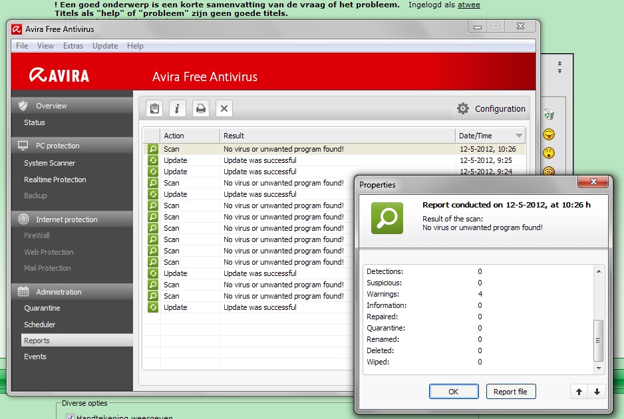Select FireWall in sidebar

point(37,235)
